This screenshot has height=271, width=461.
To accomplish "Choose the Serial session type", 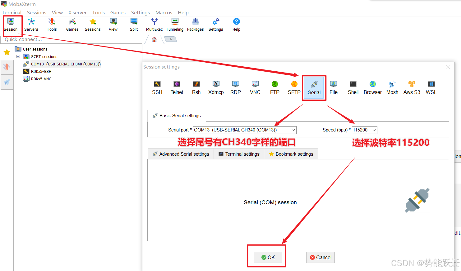I will coord(314,88).
